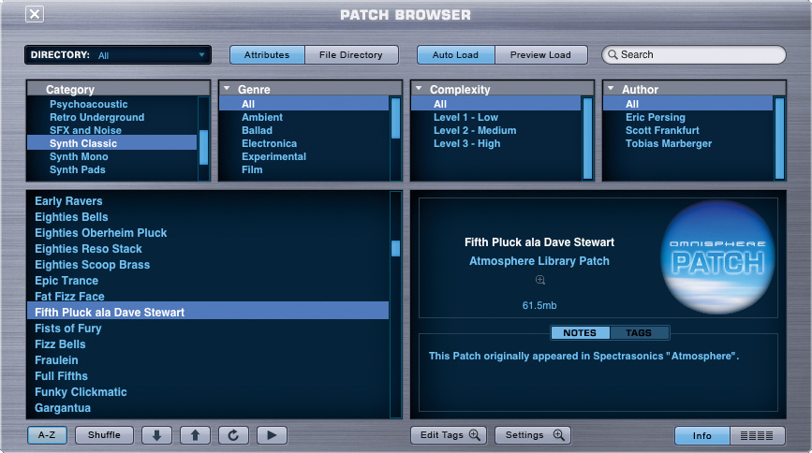The image size is (812, 453).
Task: Click the zoom magnifier under Atmosphere Library Patch
Action: click(540, 280)
